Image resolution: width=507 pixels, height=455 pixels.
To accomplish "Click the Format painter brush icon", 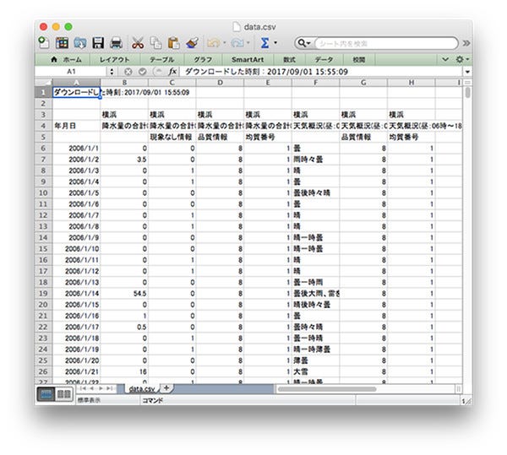I will click(191, 42).
